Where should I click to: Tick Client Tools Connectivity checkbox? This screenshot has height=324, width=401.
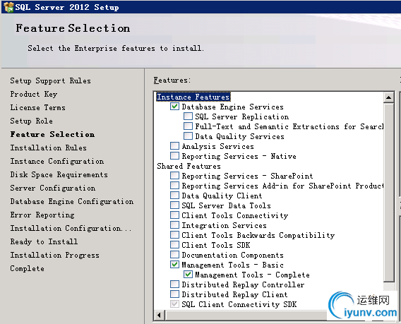[x=174, y=215]
